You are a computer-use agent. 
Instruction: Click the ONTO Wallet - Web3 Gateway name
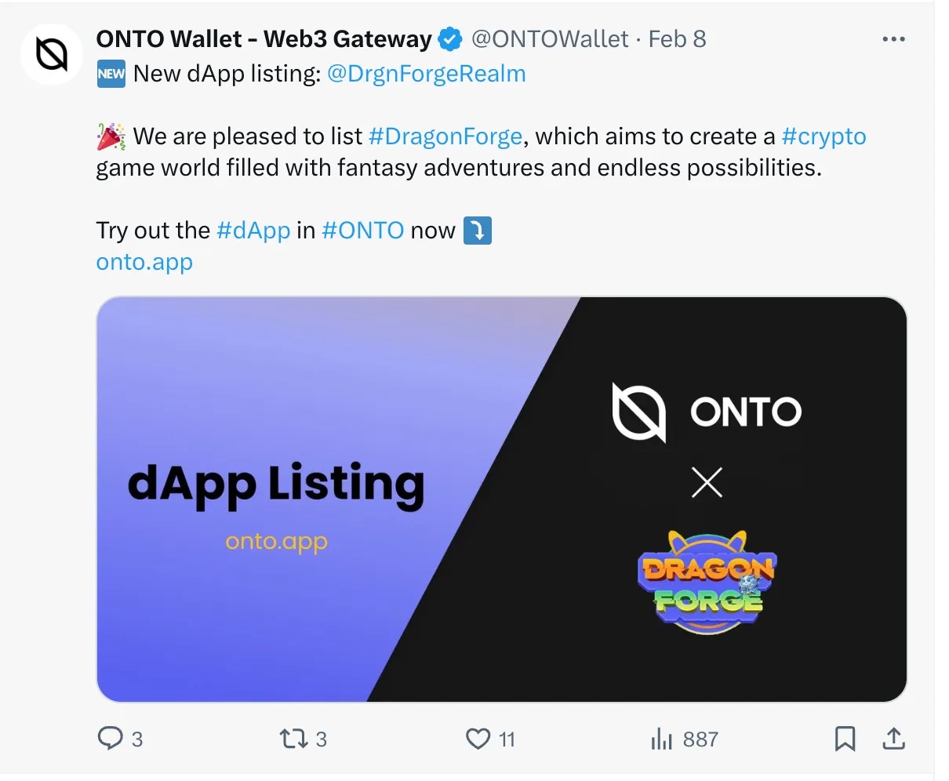(x=264, y=39)
